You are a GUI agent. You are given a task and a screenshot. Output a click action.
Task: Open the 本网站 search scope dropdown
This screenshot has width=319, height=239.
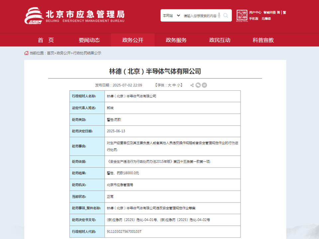(x=171, y=16)
